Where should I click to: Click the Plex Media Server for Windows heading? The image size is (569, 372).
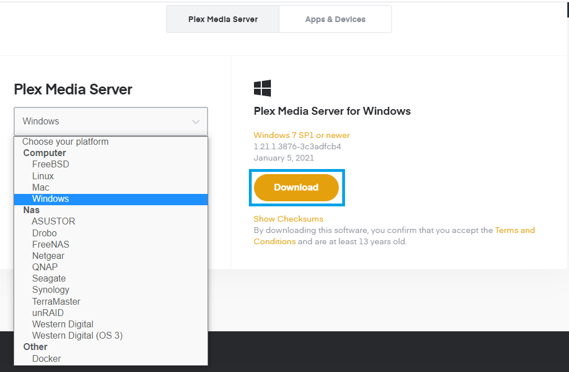click(x=332, y=111)
